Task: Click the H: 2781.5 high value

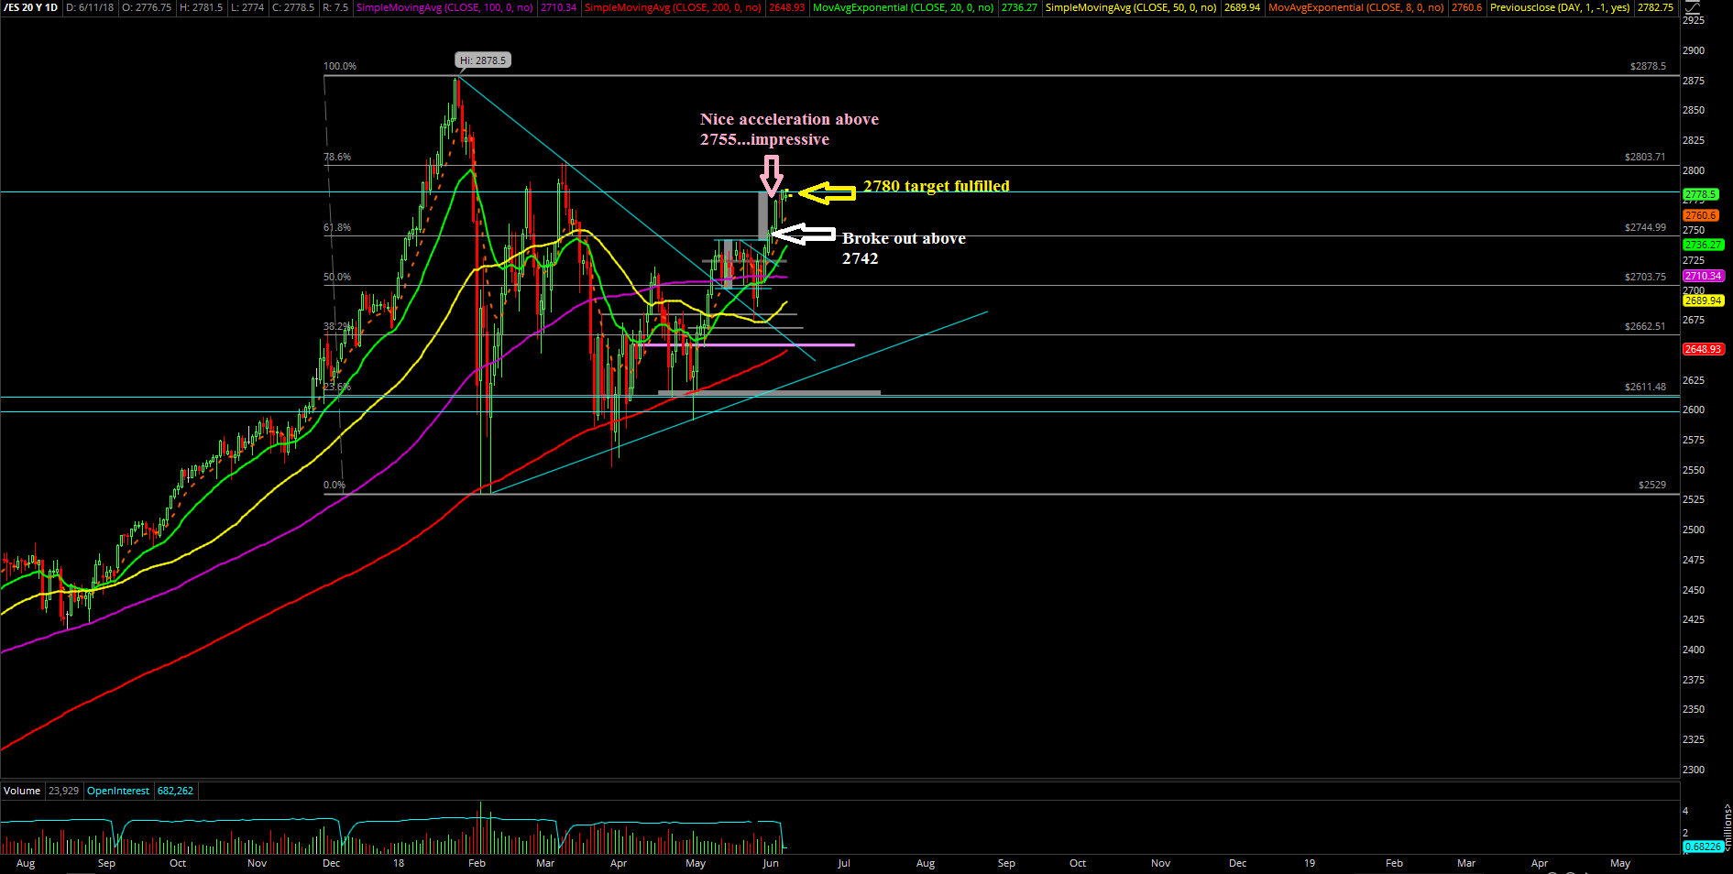Action: click(201, 7)
